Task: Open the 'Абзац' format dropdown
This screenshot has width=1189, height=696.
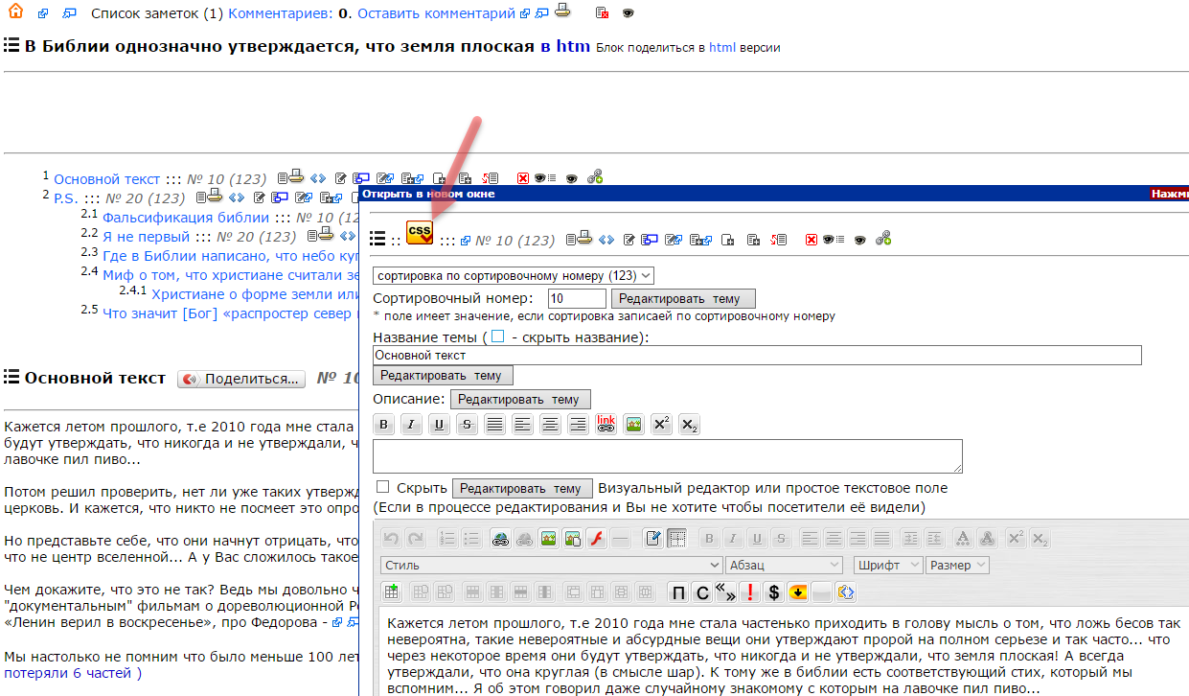Action: pyautogui.click(x=784, y=566)
